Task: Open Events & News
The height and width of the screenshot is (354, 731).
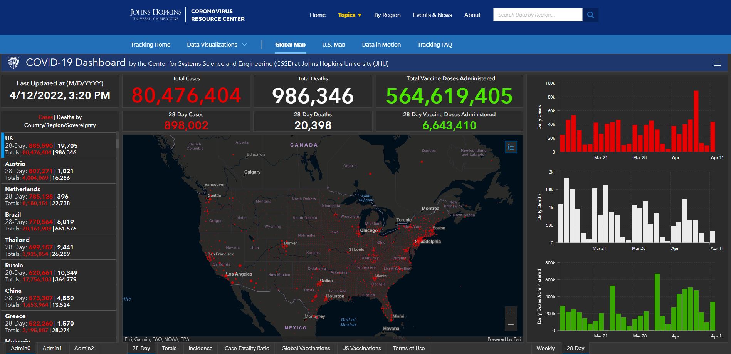Action: [432, 15]
